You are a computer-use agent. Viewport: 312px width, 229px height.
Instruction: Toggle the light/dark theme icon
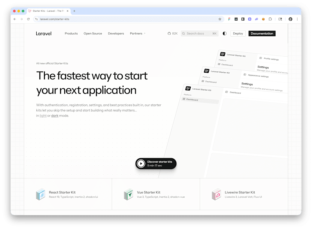point(225,34)
